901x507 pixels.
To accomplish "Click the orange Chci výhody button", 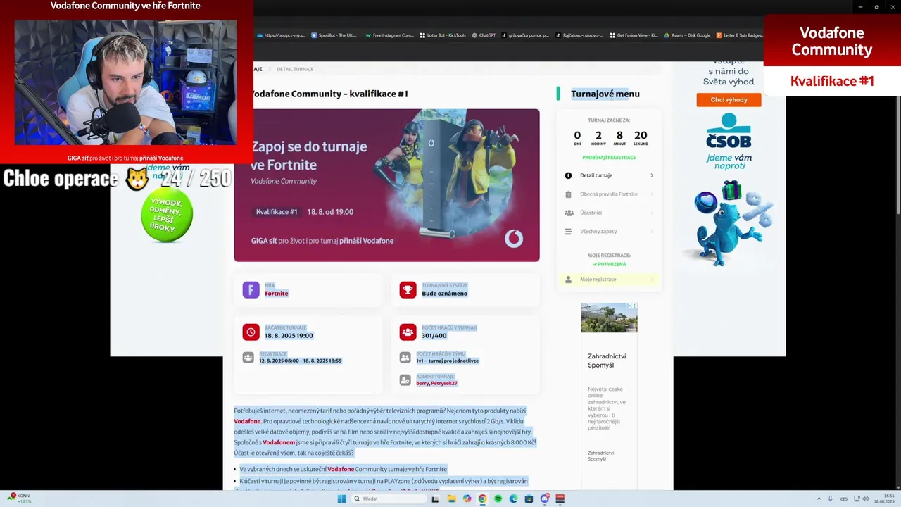I will tap(729, 100).
